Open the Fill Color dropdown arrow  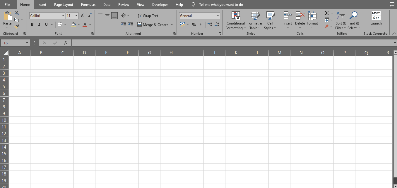(78, 25)
